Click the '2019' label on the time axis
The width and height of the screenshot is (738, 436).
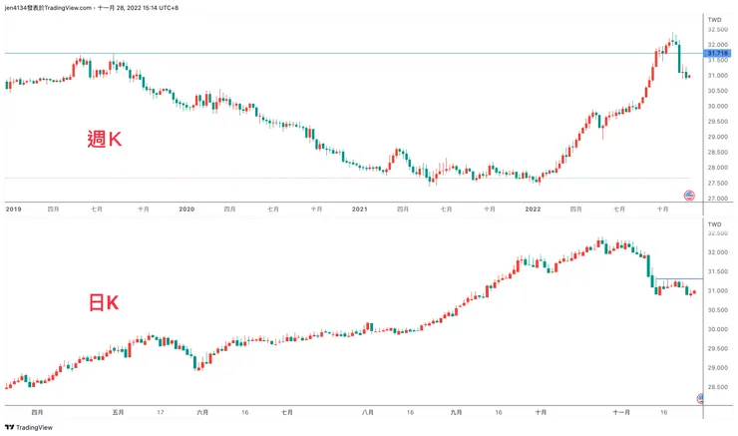tap(14, 210)
